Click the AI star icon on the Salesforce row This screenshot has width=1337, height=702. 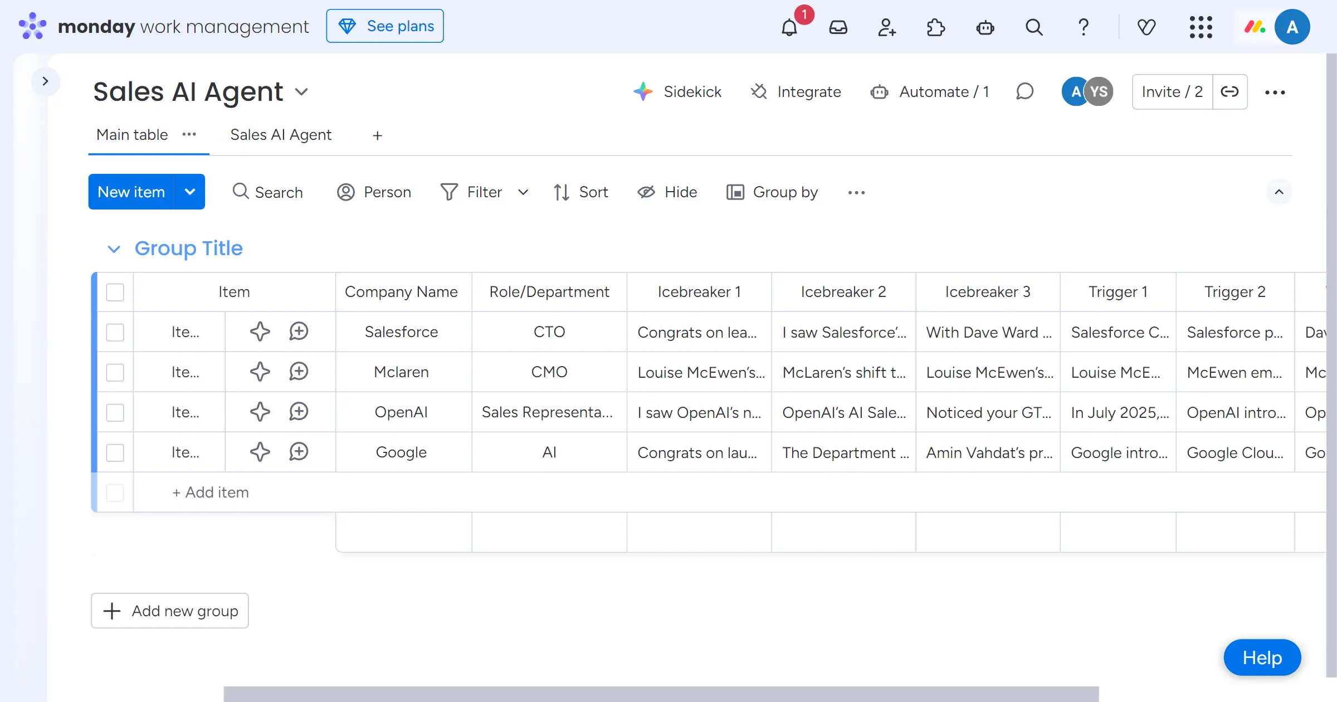click(260, 331)
